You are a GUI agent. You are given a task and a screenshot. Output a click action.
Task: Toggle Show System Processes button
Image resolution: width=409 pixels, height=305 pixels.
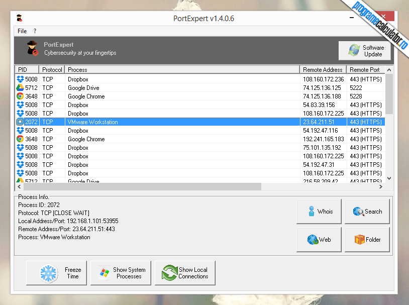[x=121, y=273]
